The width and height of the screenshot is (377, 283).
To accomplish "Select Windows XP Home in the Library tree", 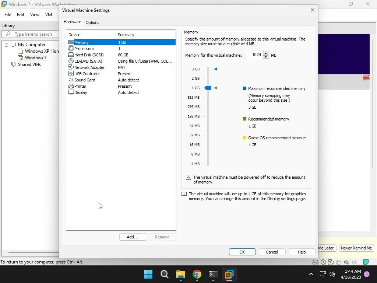I will pyautogui.click(x=42, y=51).
